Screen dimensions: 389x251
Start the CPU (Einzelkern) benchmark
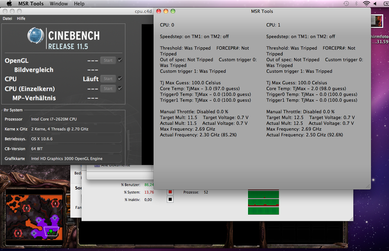pos(108,89)
